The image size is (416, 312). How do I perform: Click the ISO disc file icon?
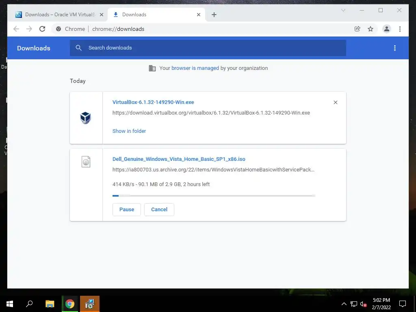[x=86, y=162]
